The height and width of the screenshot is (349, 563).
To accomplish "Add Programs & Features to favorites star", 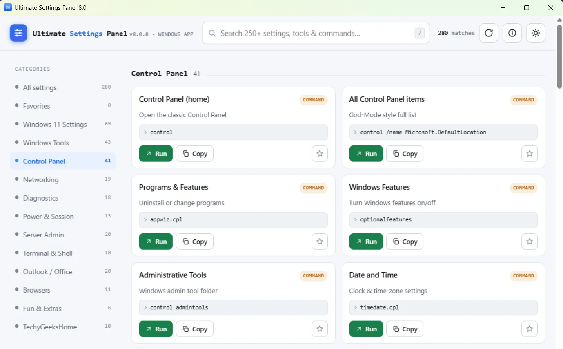I will click(320, 242).
